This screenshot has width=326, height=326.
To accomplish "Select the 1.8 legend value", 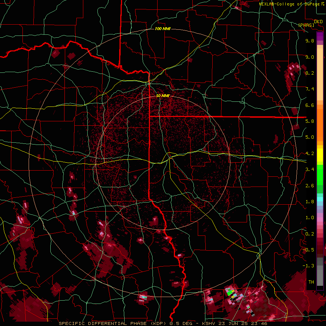I will pyautogui.click(x=310, y=202).
